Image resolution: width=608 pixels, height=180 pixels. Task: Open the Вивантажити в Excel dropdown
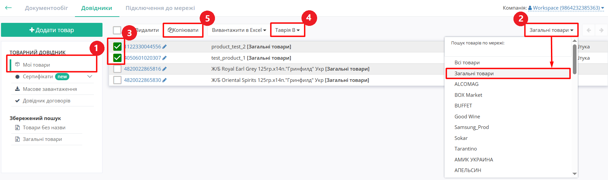pyautogui.click(x=239, y=30)
